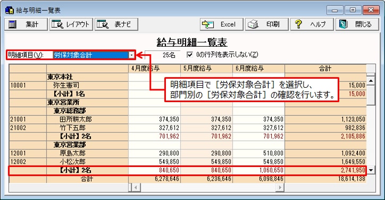Open ヘルプ question mark icon
The height and width of the screenshot is (200, 385).
pos(298,24)
